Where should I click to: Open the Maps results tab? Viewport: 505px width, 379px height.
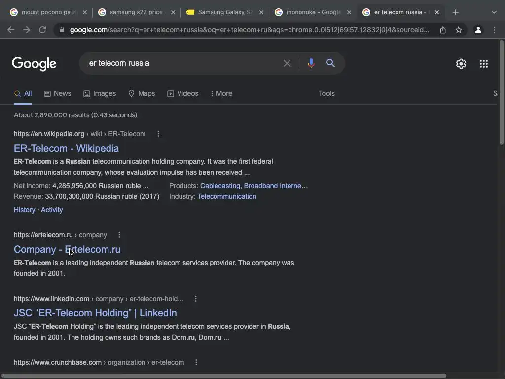click(x=142, y=93)
